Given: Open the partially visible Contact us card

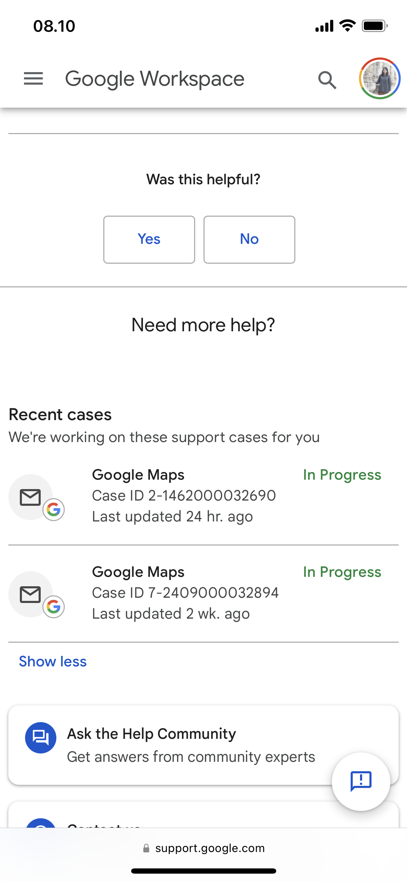Looking at the screenshot, I should pyautogui.click(x=203, y=815).
